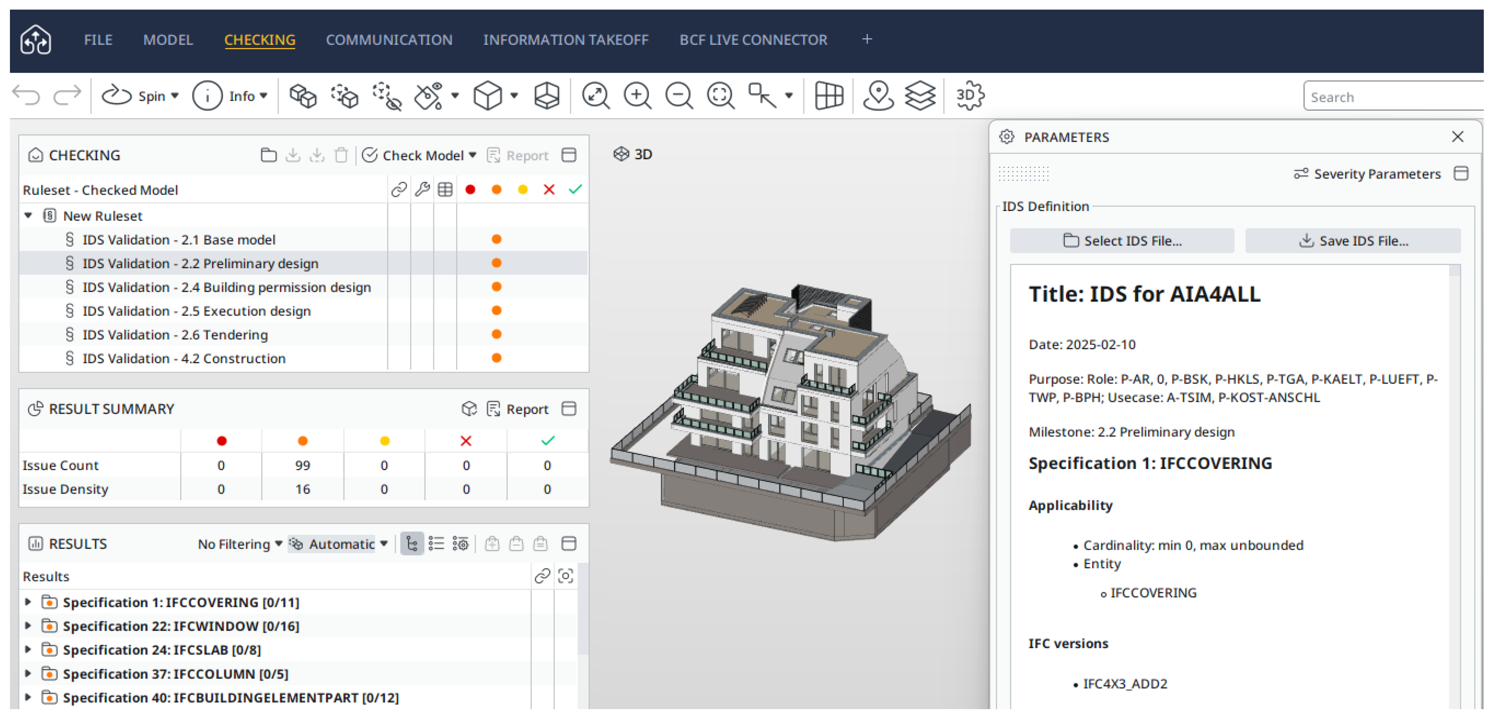
Task: Expand Specification 22: IFCWINDOW results
Action: 28,626
